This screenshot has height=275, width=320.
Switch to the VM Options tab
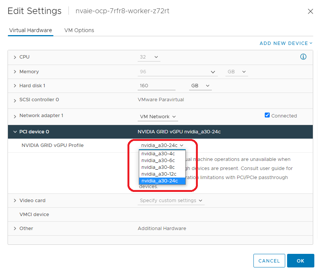pyautogui.click(x=79, y=30)
